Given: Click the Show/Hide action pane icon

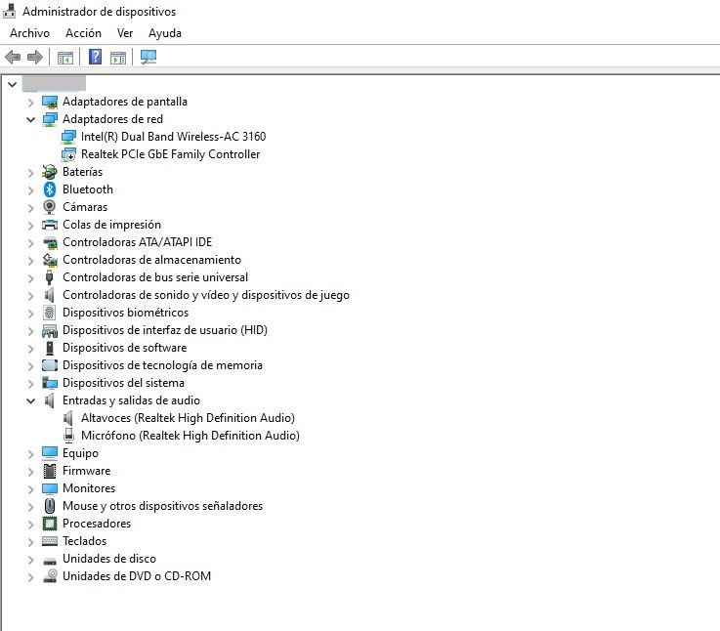Looking at the screenshot, I should (118, 58).
